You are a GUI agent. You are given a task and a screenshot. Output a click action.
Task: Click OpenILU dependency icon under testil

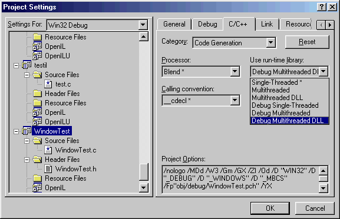pos(37,121)
